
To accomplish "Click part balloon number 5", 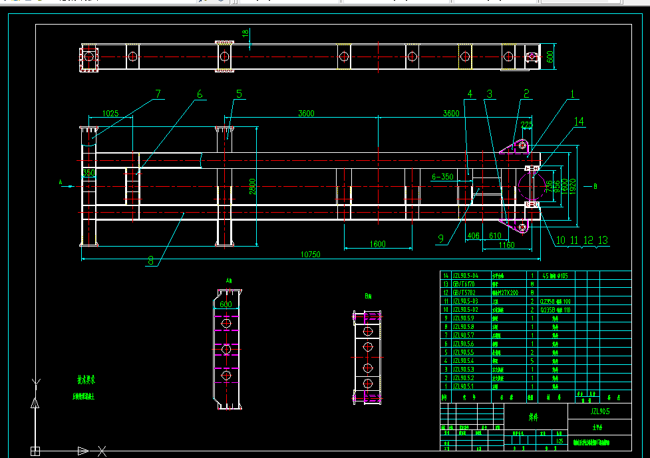I will click(240, 94).
